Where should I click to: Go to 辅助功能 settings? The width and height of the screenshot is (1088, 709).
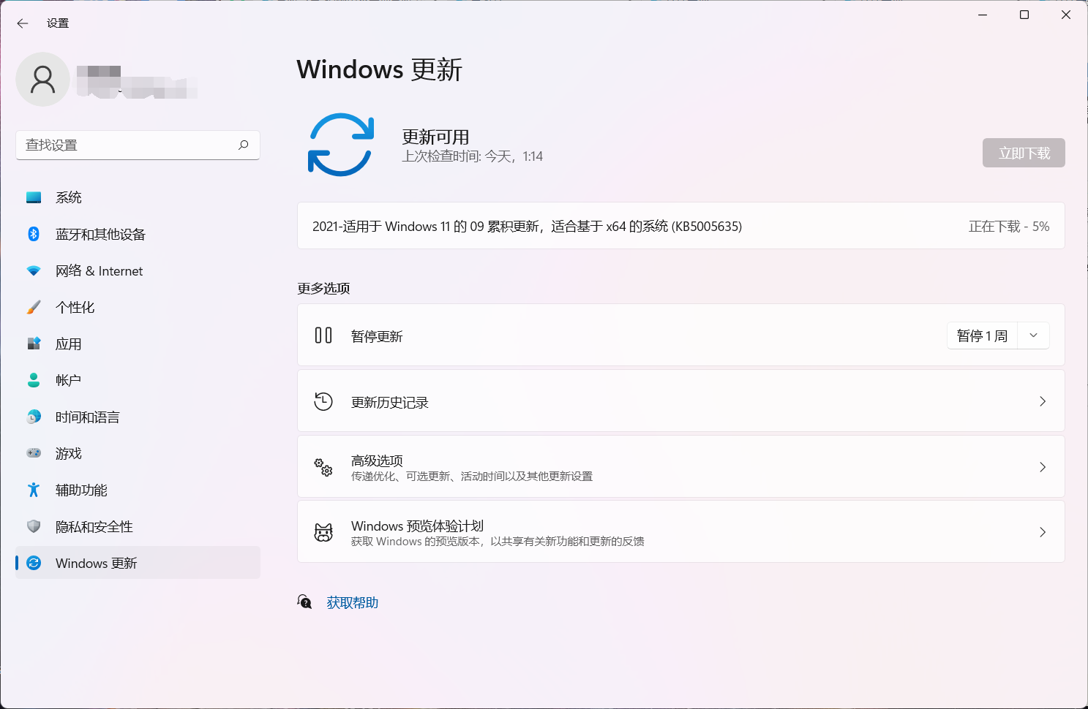coord(138,490)
